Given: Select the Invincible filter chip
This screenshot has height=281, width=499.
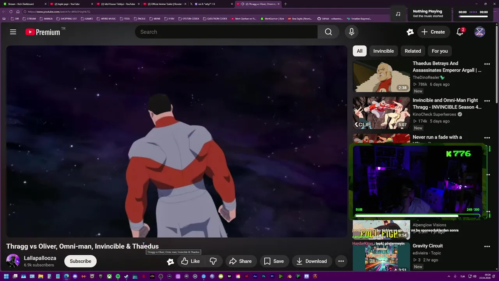Looking at the screenshot, I should click(x=384, y=51).
